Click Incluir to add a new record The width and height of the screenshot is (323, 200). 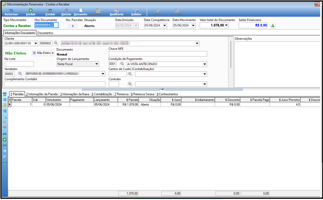(31, 12)
